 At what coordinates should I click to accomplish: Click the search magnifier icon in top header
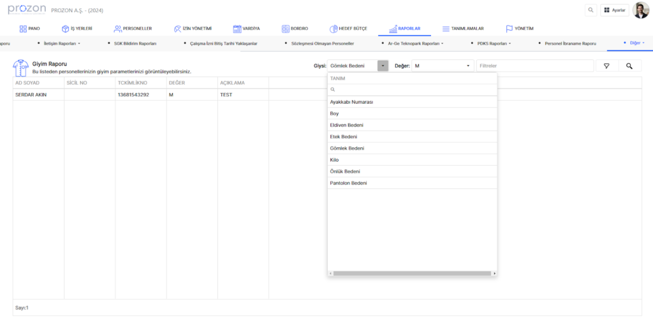[591, 10]
